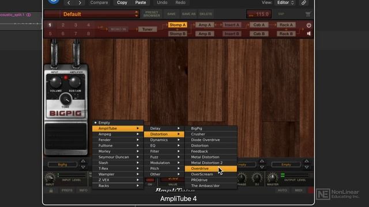Choose Overdrive from the Distortion list
369x207 pixels.
[x=210, y=168]
